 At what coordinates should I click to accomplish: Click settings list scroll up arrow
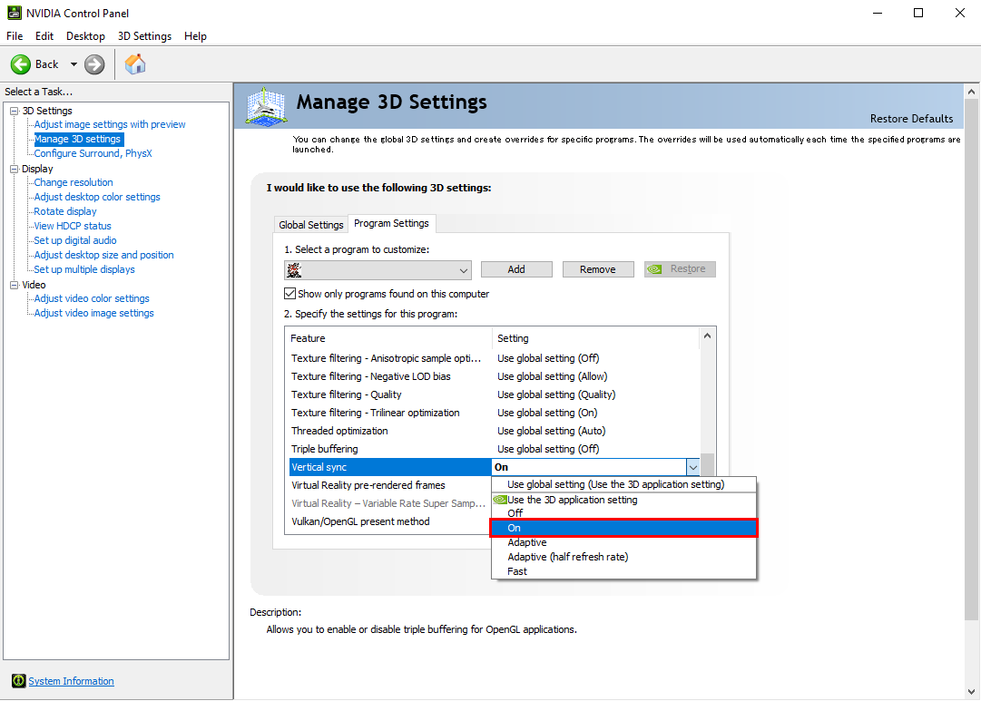coord(707,336)
